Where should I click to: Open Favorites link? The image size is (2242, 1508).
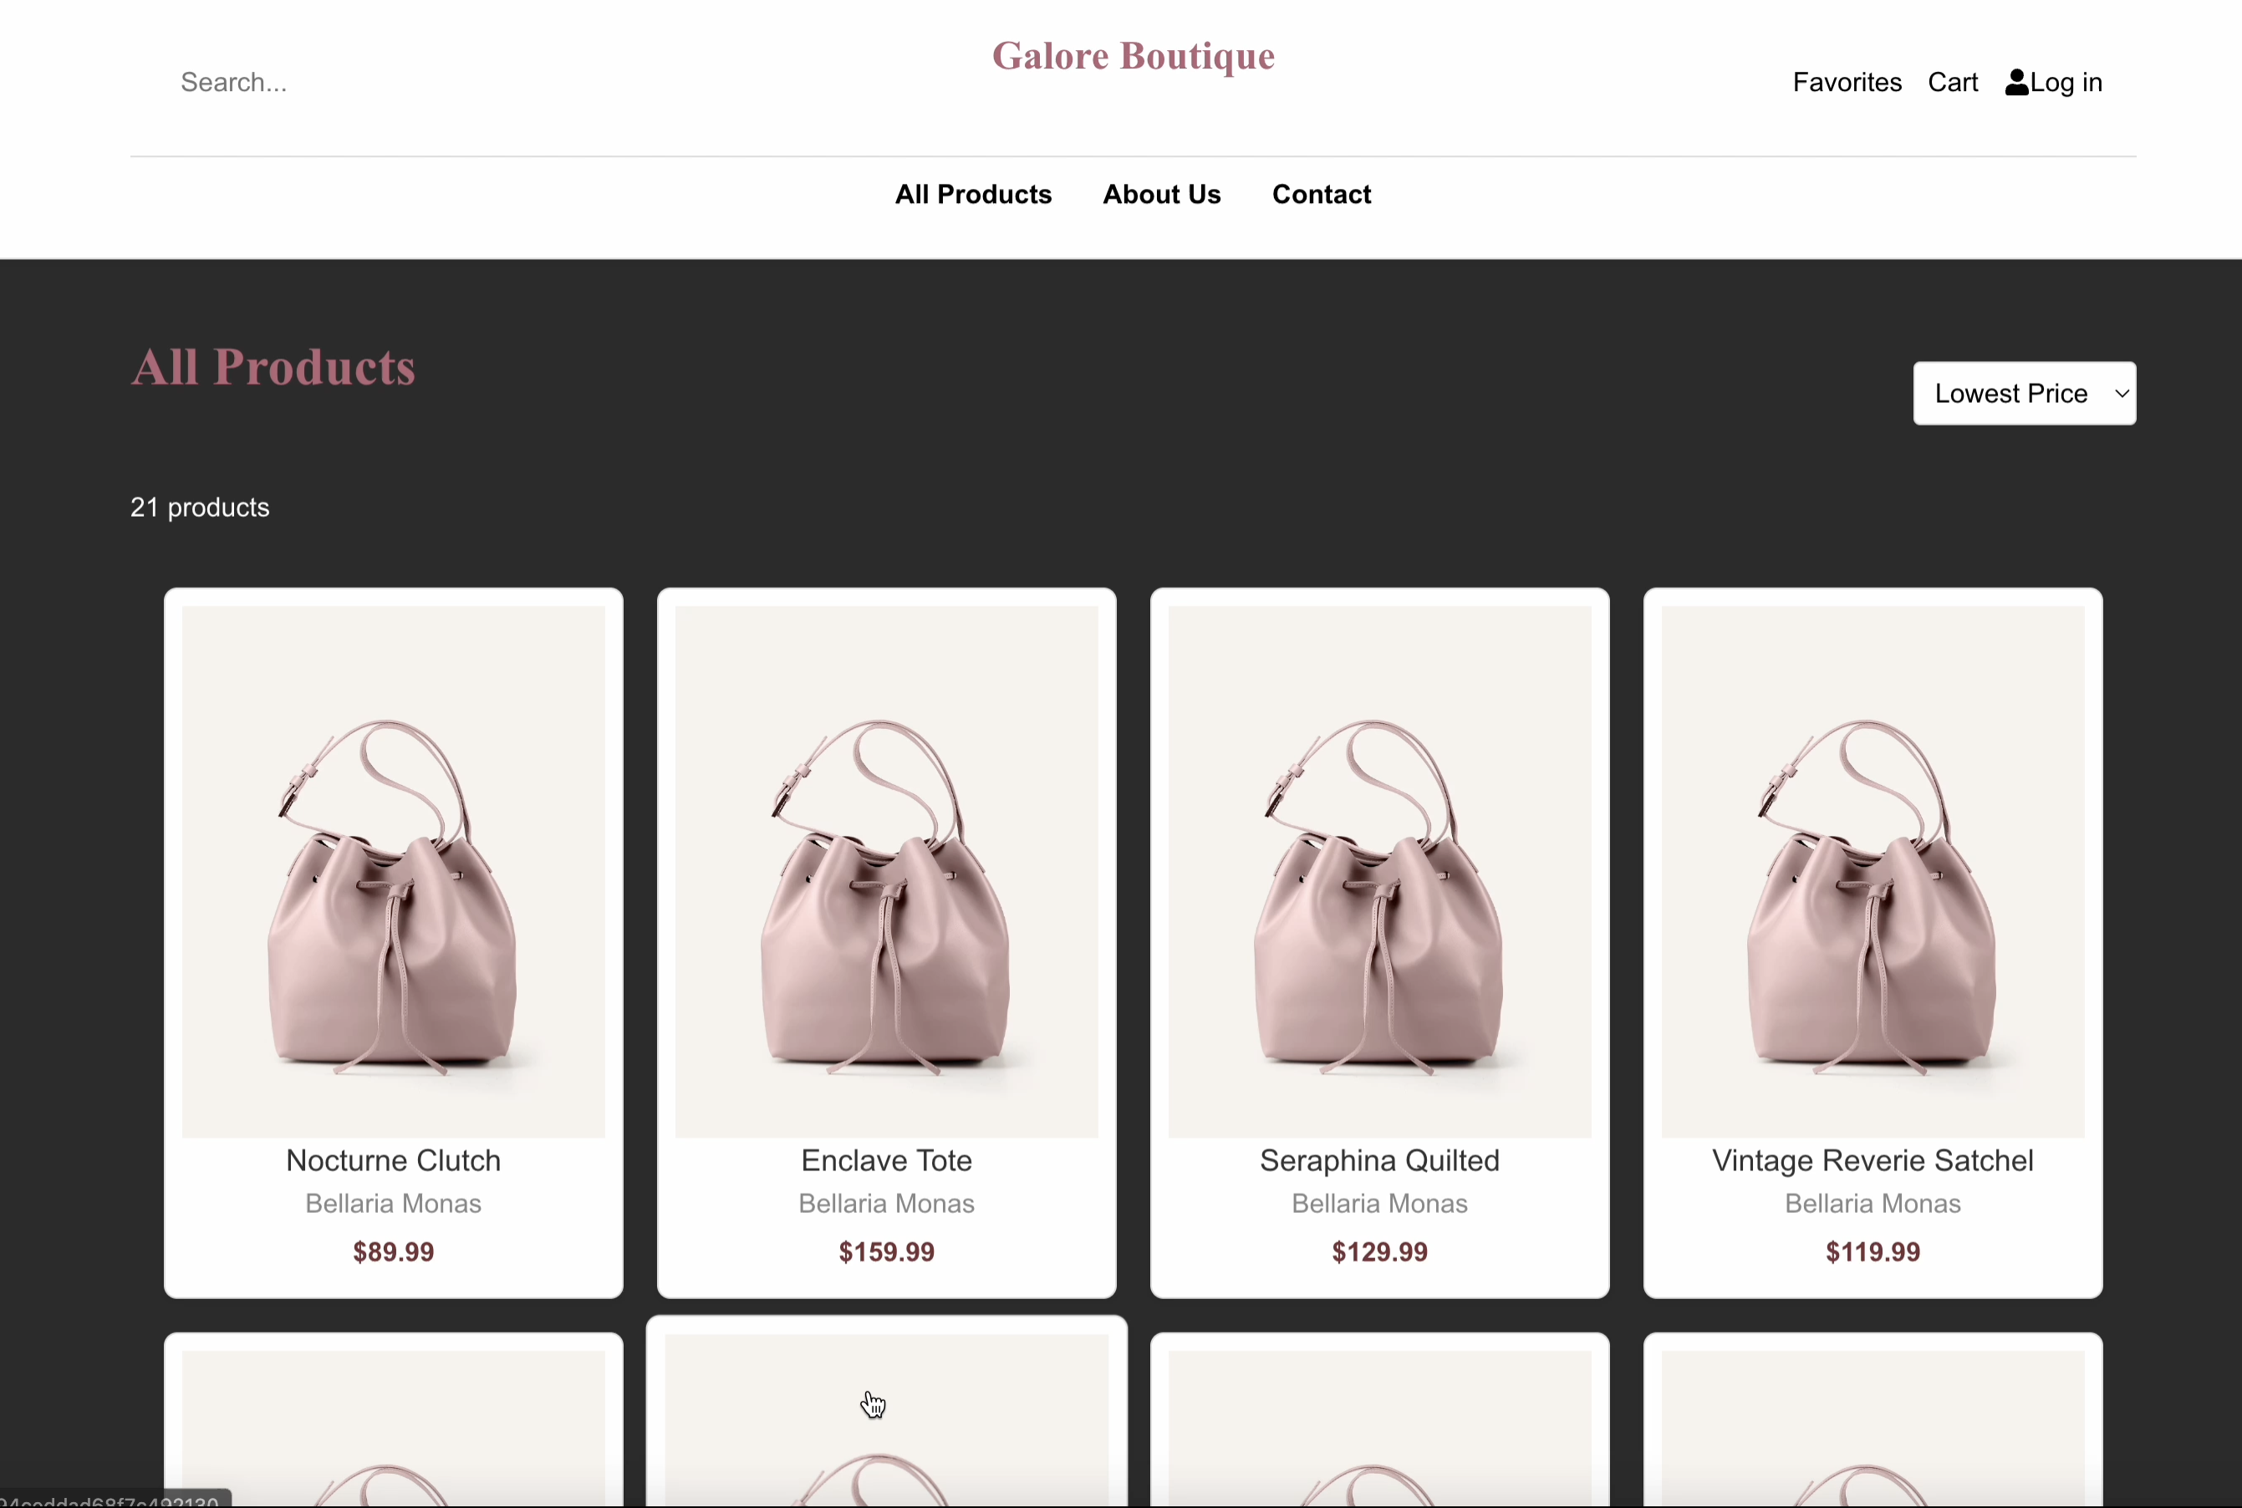click(1846, 83)
